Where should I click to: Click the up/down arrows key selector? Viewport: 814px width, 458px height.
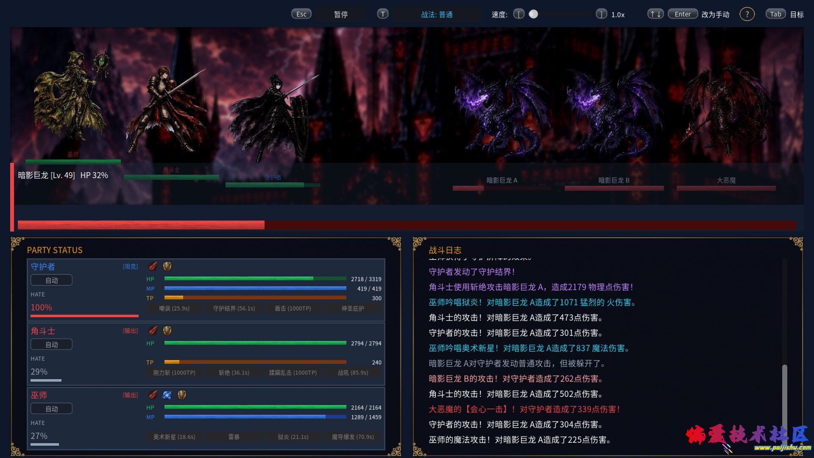655,14
